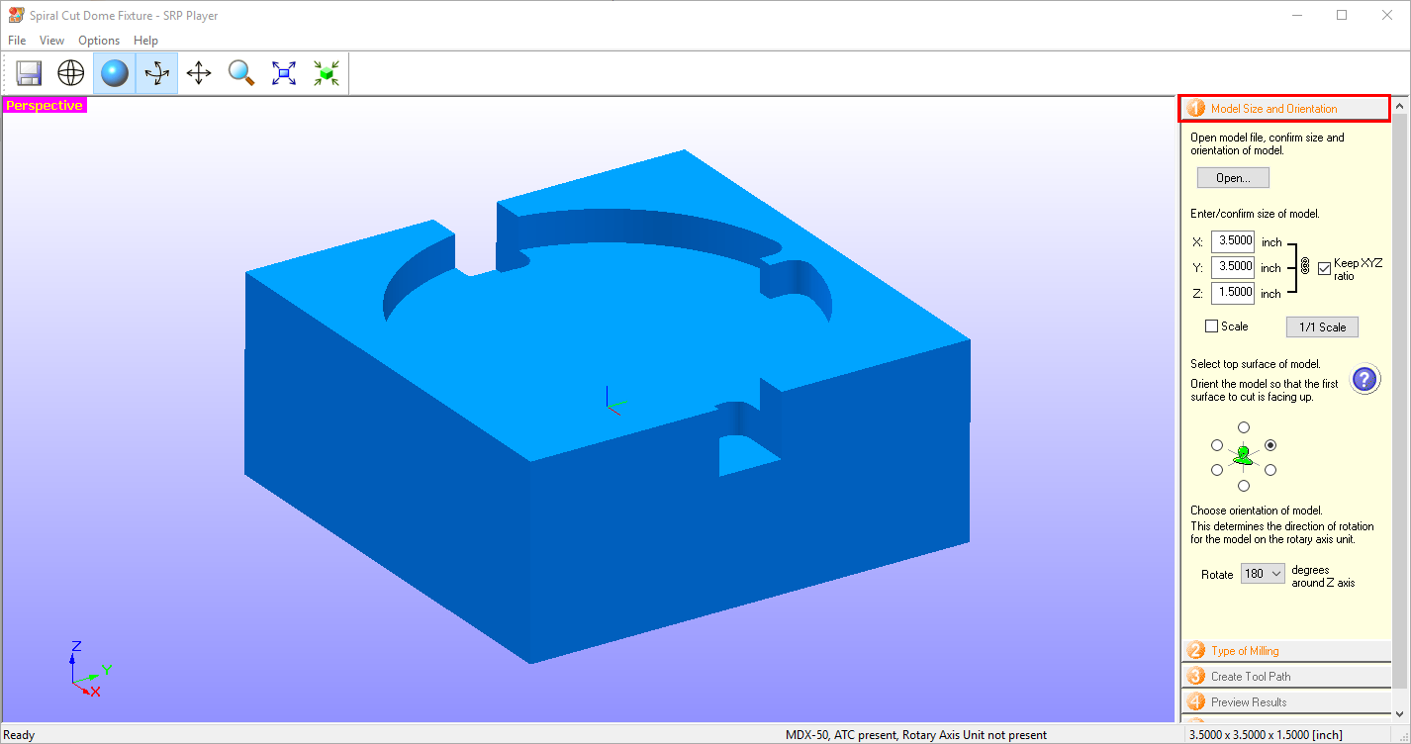This screenshot has height=744, width=1411.
Task: Select the lower-left surface radio button
Action: (1217, 470)
